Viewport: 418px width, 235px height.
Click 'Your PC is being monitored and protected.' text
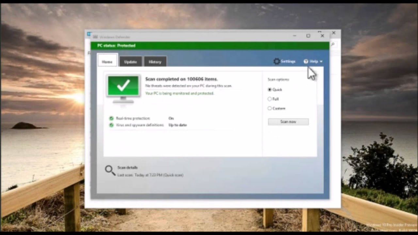[179, 93]
